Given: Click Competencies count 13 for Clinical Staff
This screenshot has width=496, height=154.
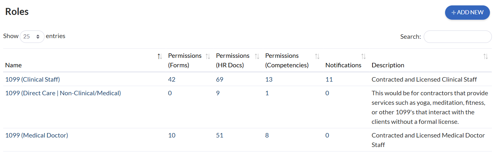Looking at the screenshot, I should click(x=269, y=79).
